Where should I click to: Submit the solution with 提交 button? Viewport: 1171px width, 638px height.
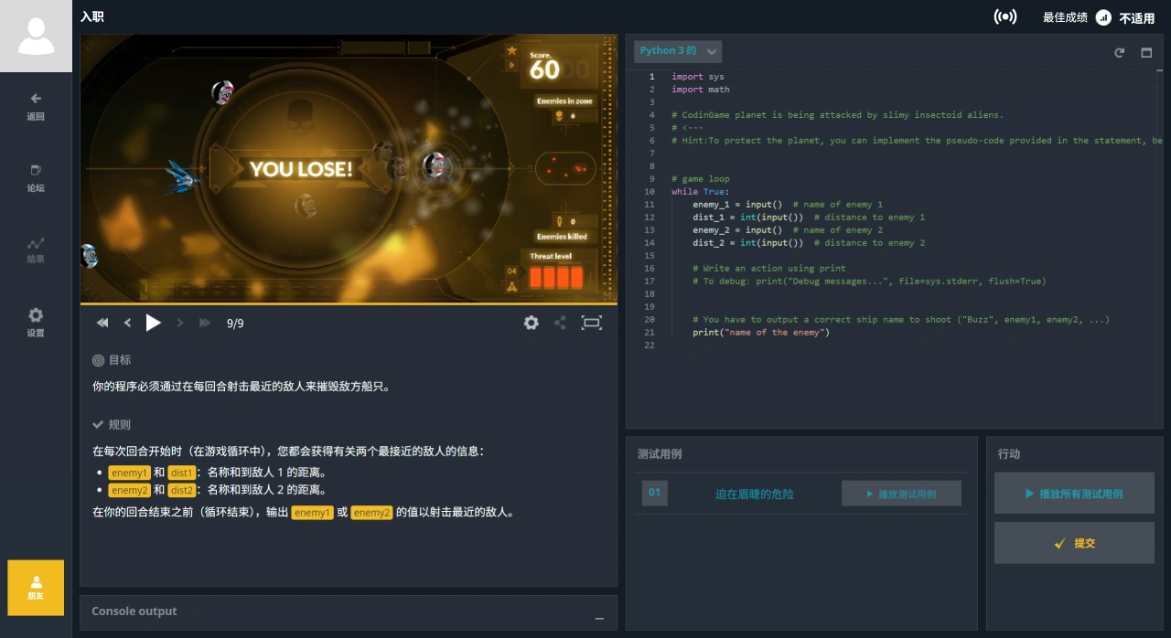1074,542
